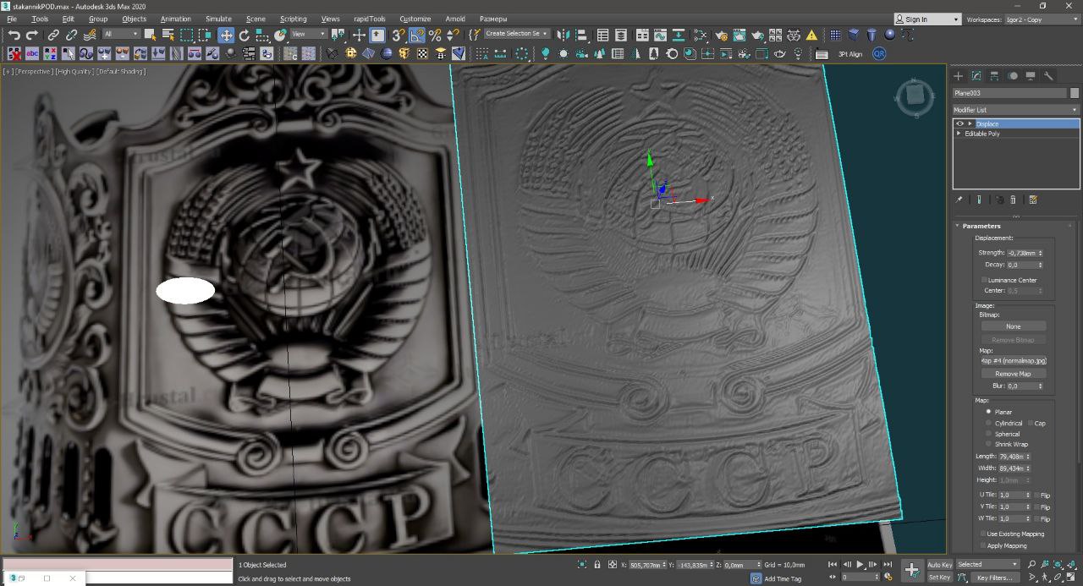The image size is (1083, 586).
Task: Expand the Editable Poly entry
Action: (959, 134)
